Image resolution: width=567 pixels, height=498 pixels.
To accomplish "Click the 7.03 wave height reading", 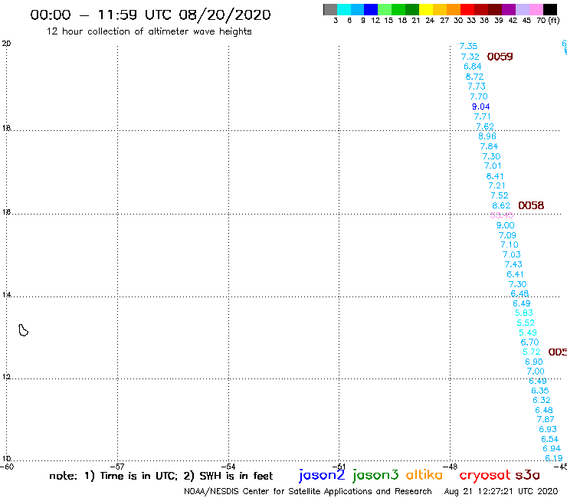I will (512, 254).
